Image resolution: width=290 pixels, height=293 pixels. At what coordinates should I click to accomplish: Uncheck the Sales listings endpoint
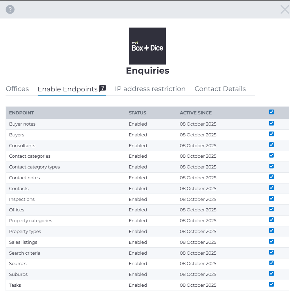(x=272, y=241)
